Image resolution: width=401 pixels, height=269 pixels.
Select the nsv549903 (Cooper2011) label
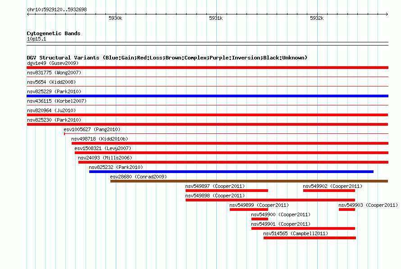368,205
